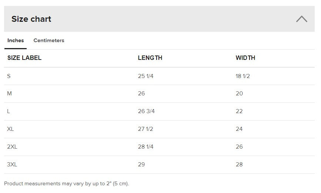Screen dimensions: 321x193
Task: Select the Inches tab
Action: 16,41
